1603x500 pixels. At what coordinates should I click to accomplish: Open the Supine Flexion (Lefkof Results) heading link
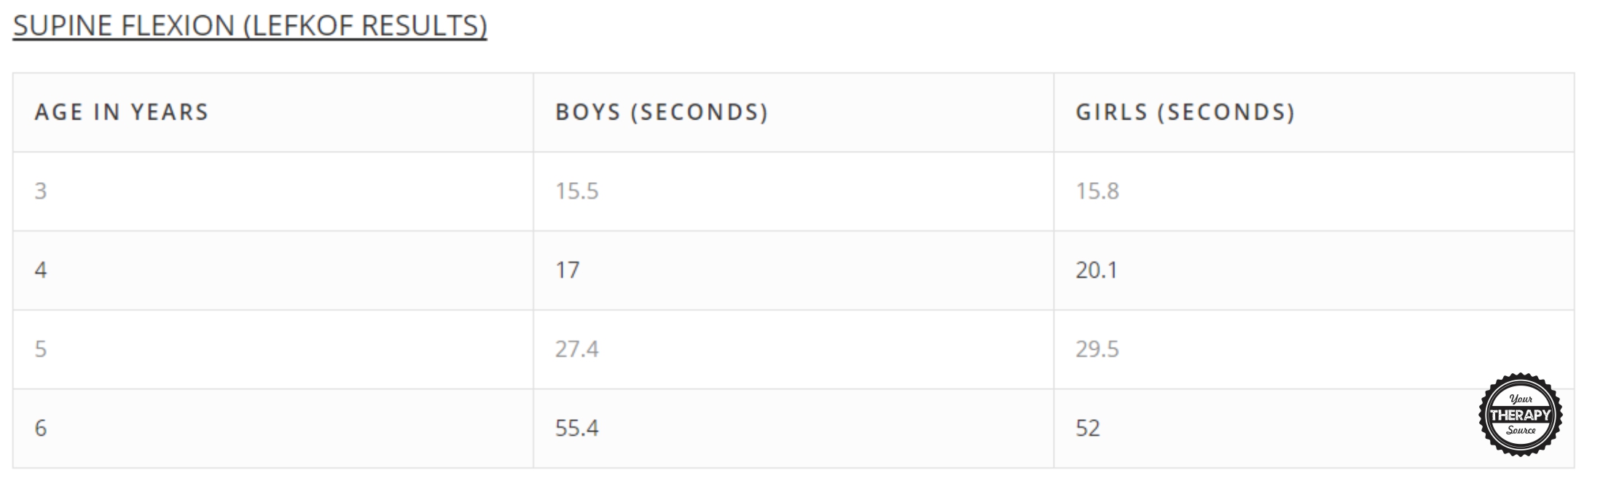click(250, 26)
